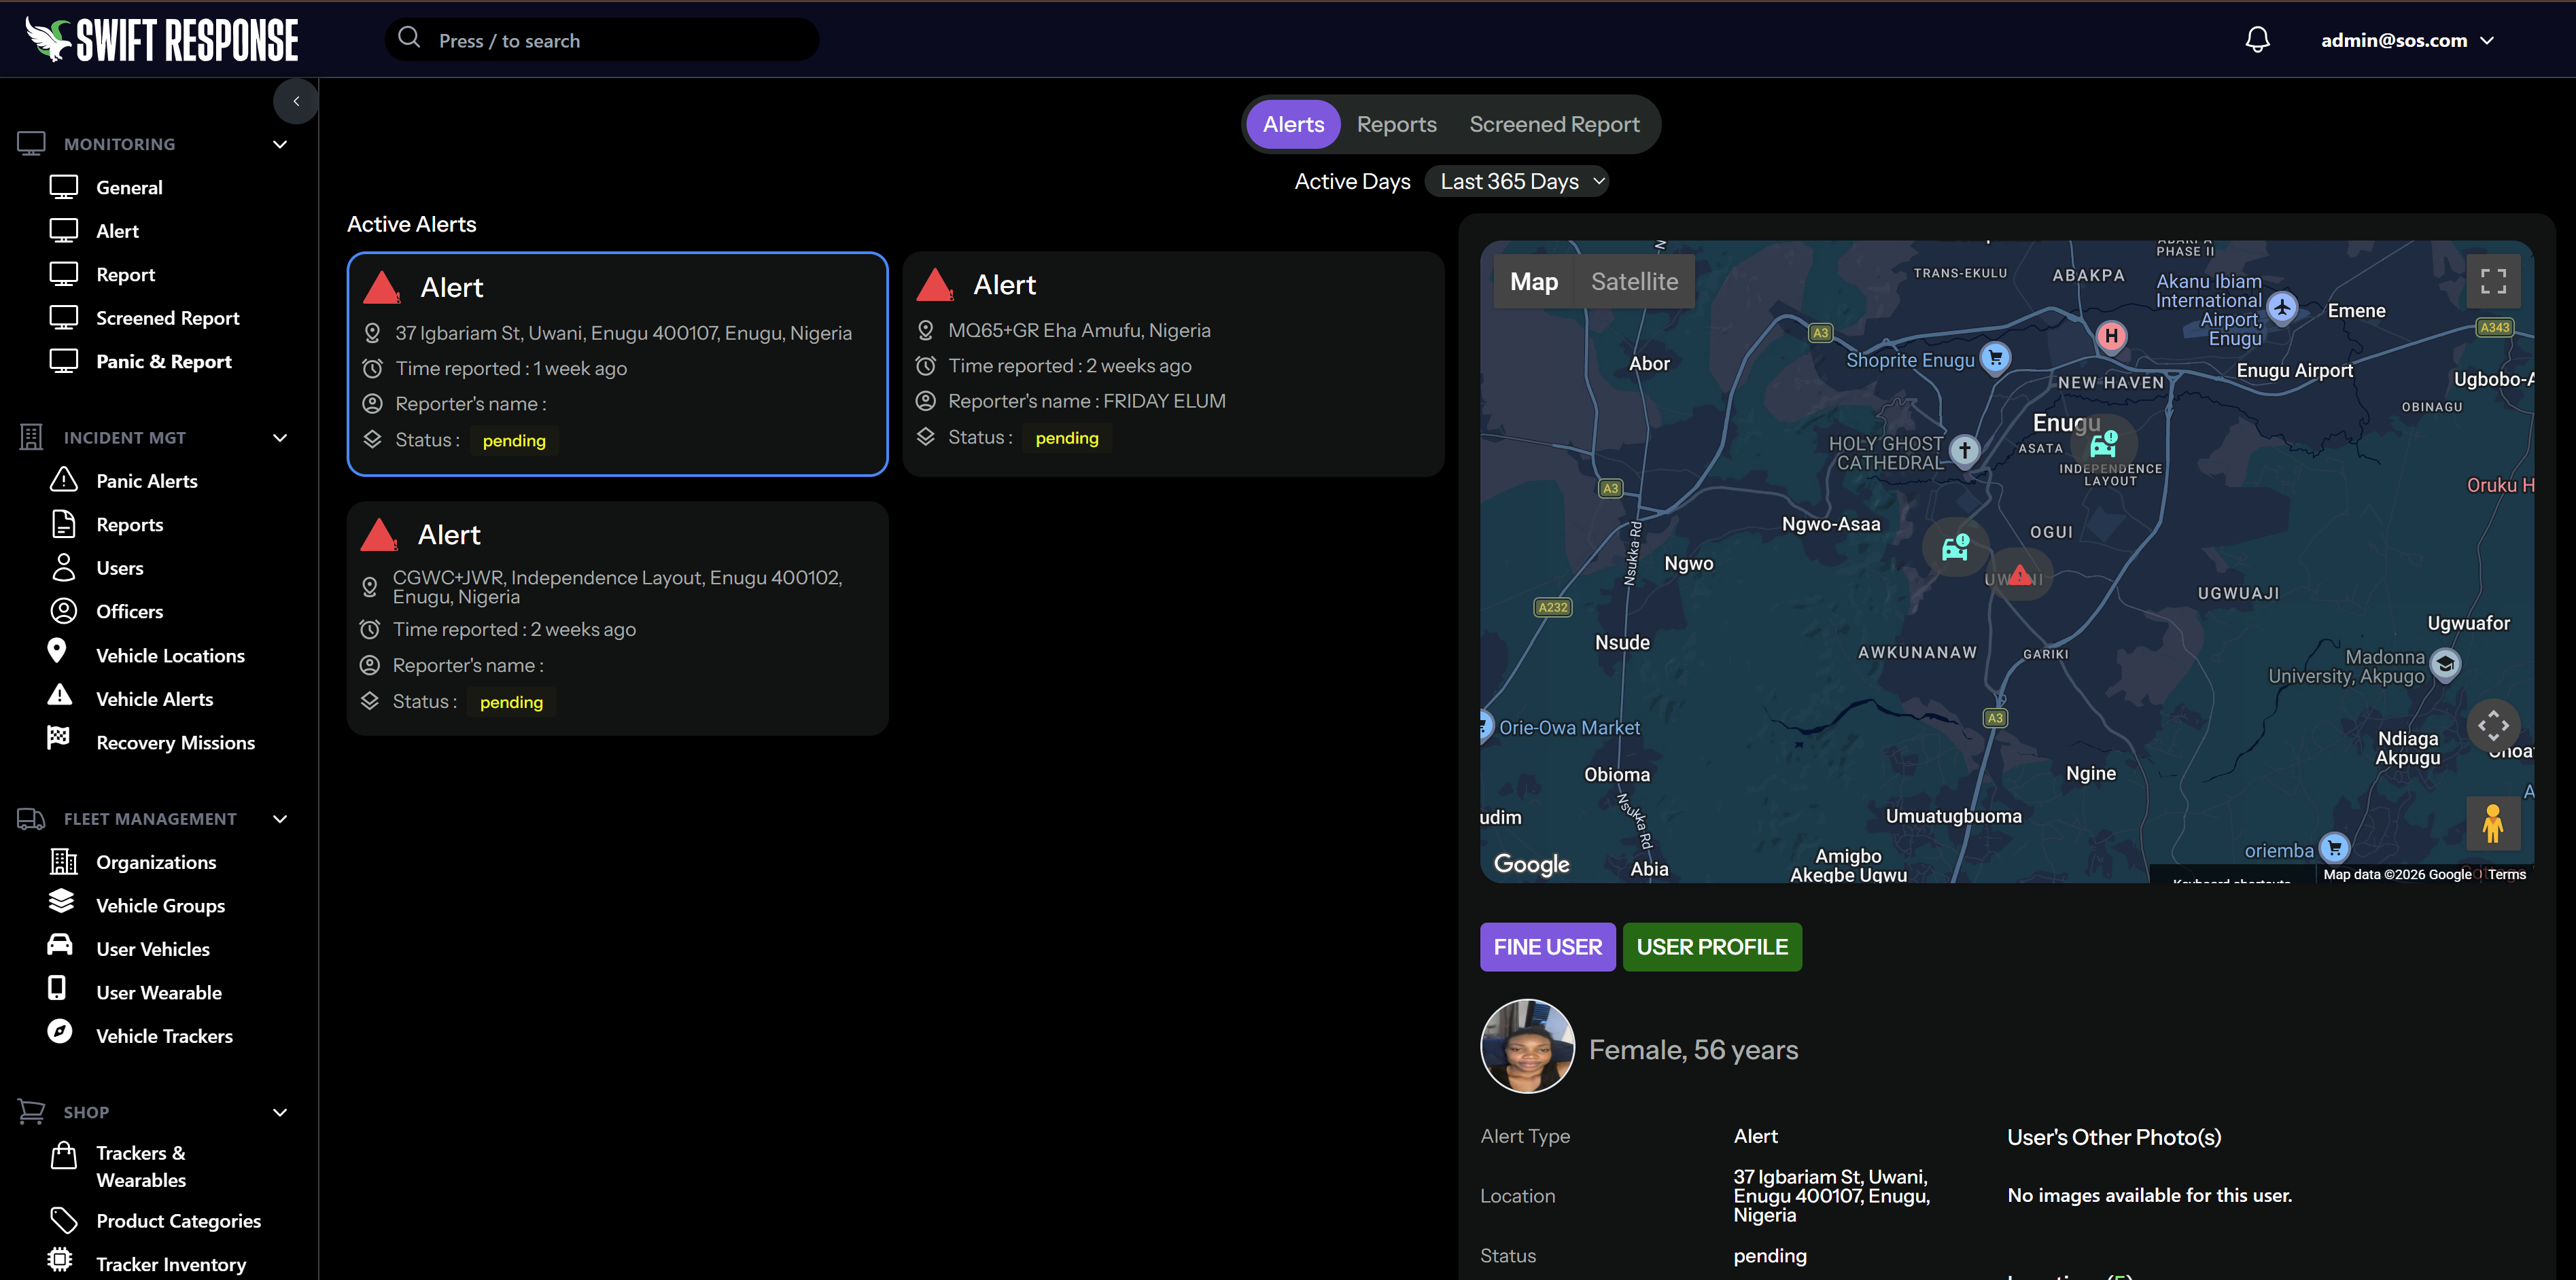Click the Shoprite Enugu map pin
Screen dimensions: 2576x1280
[x=1996, y=357]
